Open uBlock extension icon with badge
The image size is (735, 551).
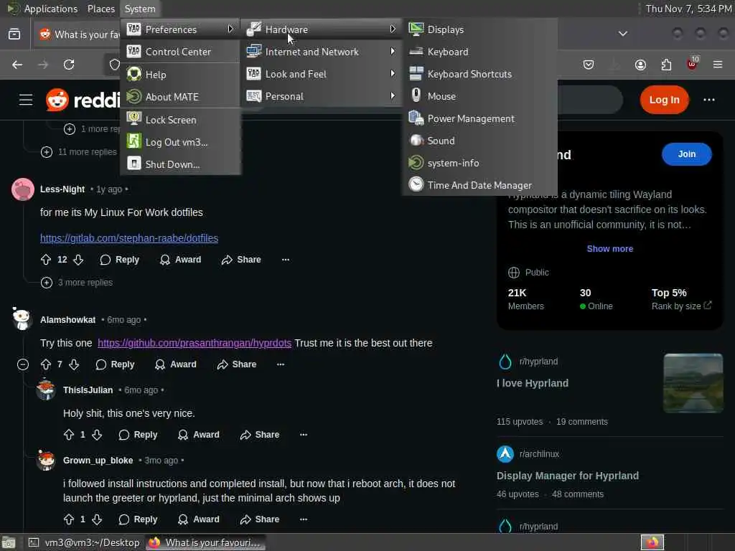pos(693,64)
